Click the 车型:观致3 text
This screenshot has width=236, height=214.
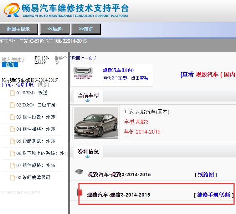click(x=137, y=122)
